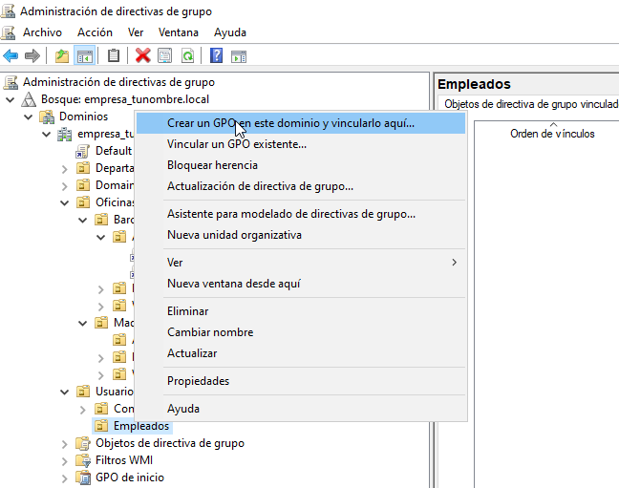Collapse the Dominios node

[x=29, y=117]
